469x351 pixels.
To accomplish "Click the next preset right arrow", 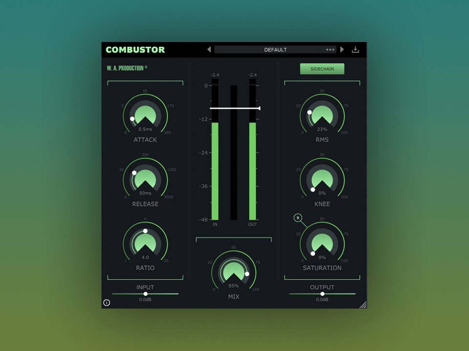I will click(x=342, y=50).
